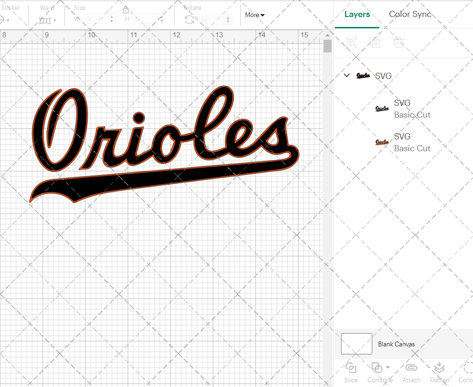The height and width of the screenshot is (387, 473).
Task: Toggle the size aspect ratio lock
Action: 126,10
